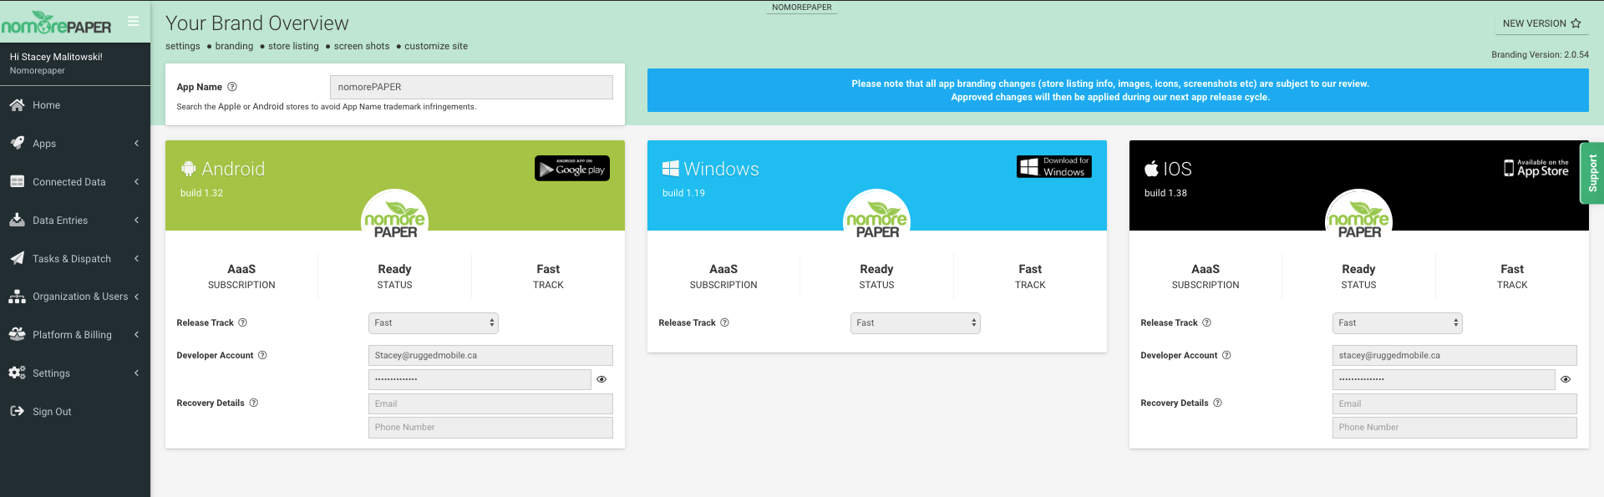Click the Android recovery Email field

click(x=490, y=403)
